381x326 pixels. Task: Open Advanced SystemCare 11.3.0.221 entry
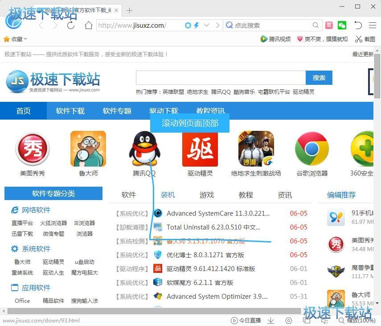[x=218, y=213]
